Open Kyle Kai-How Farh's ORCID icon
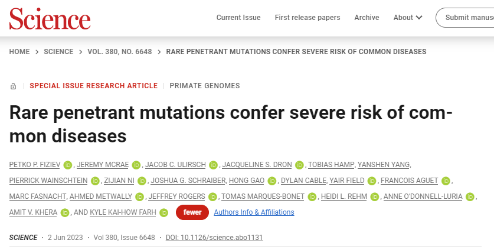Screen dimensions: 494x250 (x=163, y=212)
